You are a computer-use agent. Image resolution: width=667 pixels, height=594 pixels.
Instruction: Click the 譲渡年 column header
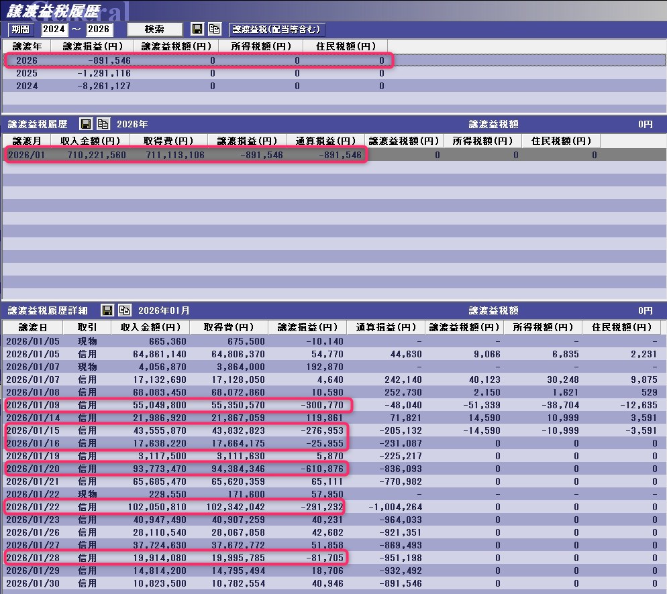pos(27,46)
